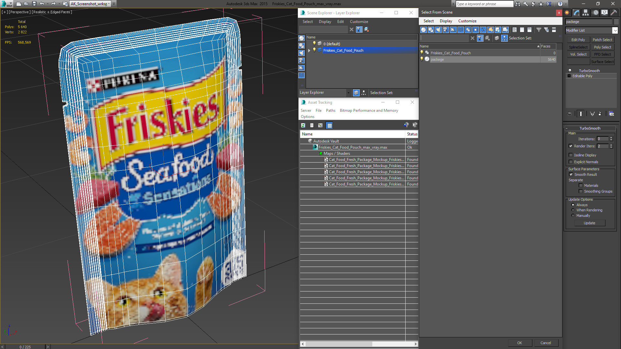Screen dimensions: 621x349
Task: Click Pin Stack icon below modifier stack
Action: tap(570, 114)
